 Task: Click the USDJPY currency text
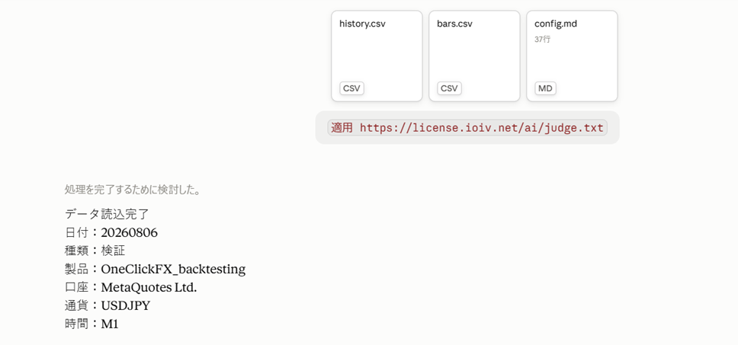point(126,306)
